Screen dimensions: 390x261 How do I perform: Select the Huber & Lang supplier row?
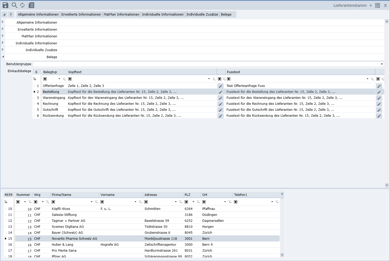pos(62,245)
